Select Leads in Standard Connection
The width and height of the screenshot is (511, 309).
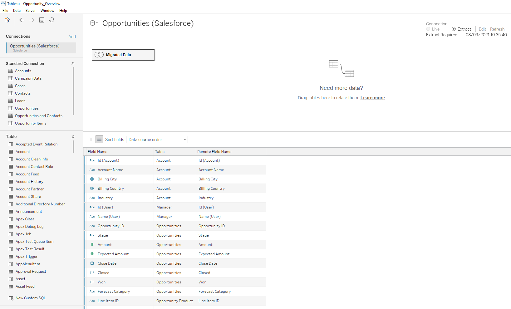coord(20,101)
